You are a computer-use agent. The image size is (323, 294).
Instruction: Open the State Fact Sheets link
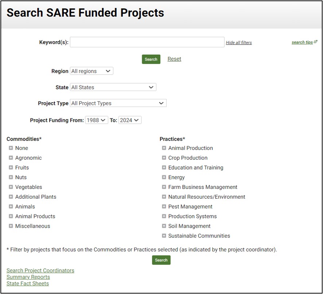(28, 283)
